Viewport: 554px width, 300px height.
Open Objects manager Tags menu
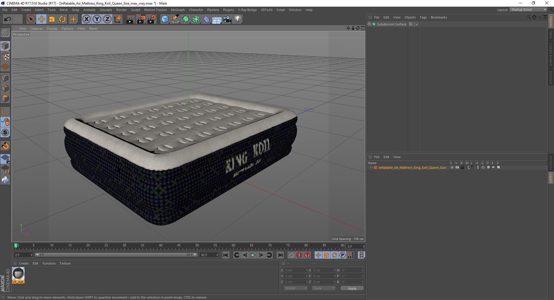click(423, 17)
